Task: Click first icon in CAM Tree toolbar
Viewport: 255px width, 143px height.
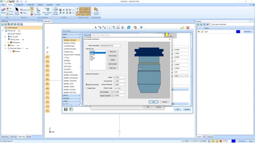Action: click(x=2, y=24)
